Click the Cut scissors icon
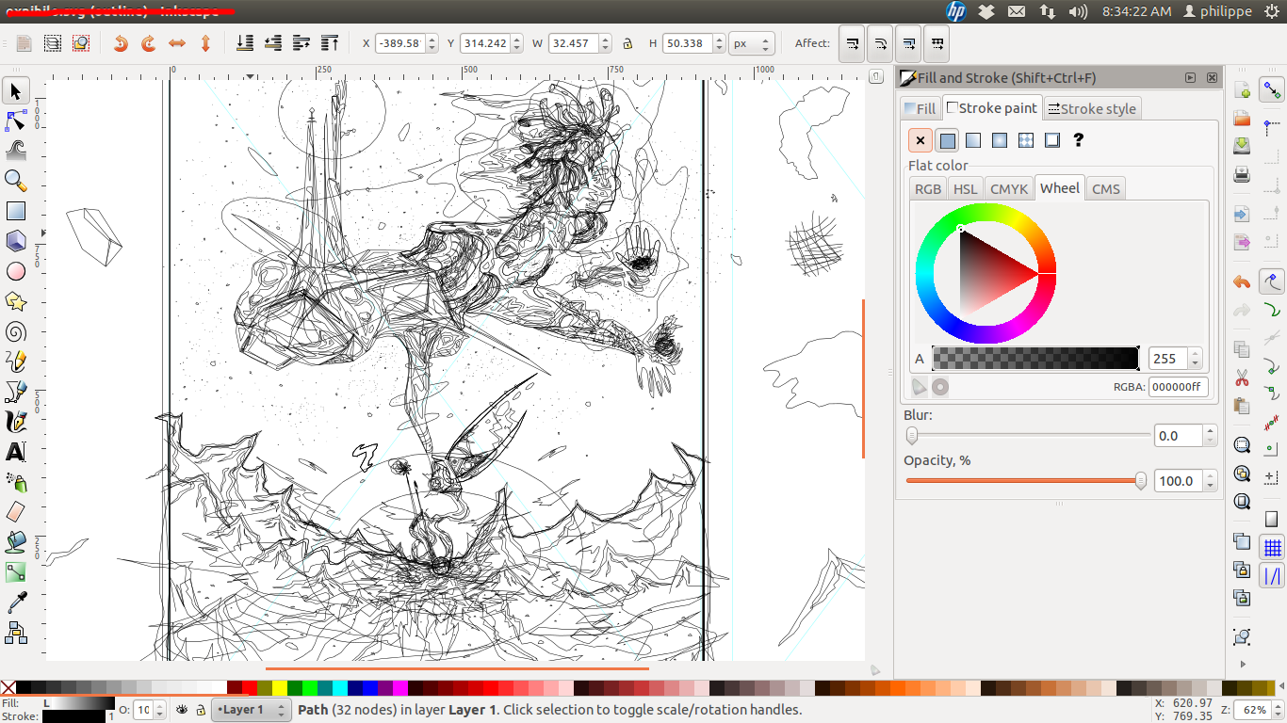1287x723 pixels. pyautogui.click(x=1242, y=378)
